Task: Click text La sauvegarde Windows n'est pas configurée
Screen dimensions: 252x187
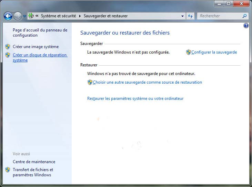Action: (128, 52)
